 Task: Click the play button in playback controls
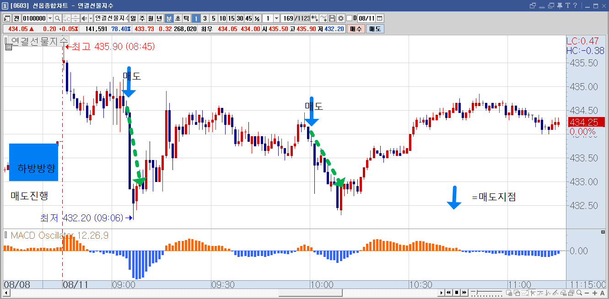(442, 293)
